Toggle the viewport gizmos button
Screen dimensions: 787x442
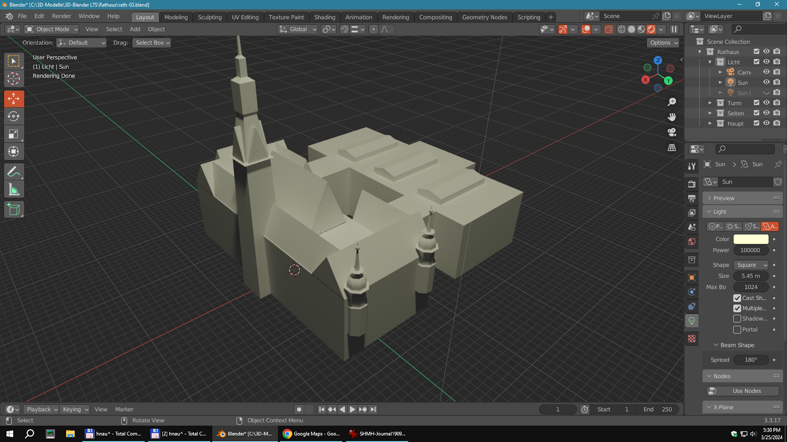click(x=563, y=29)
